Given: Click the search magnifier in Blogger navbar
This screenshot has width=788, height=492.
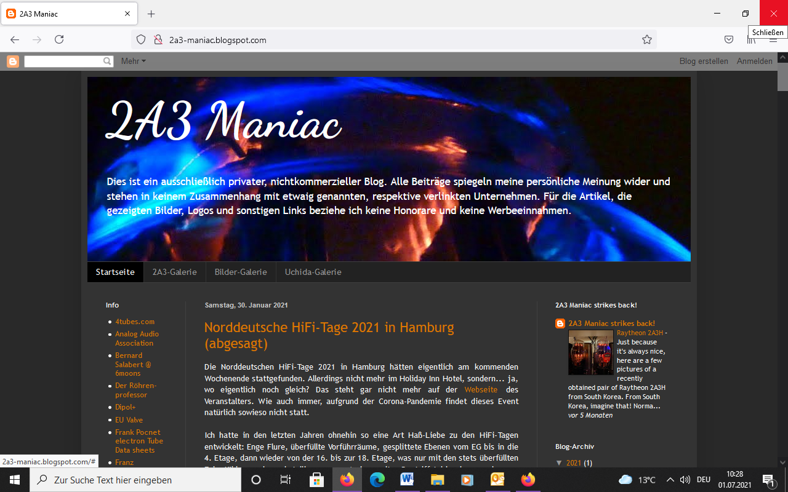Looking at the screenshot, I should tap(107, 61).
